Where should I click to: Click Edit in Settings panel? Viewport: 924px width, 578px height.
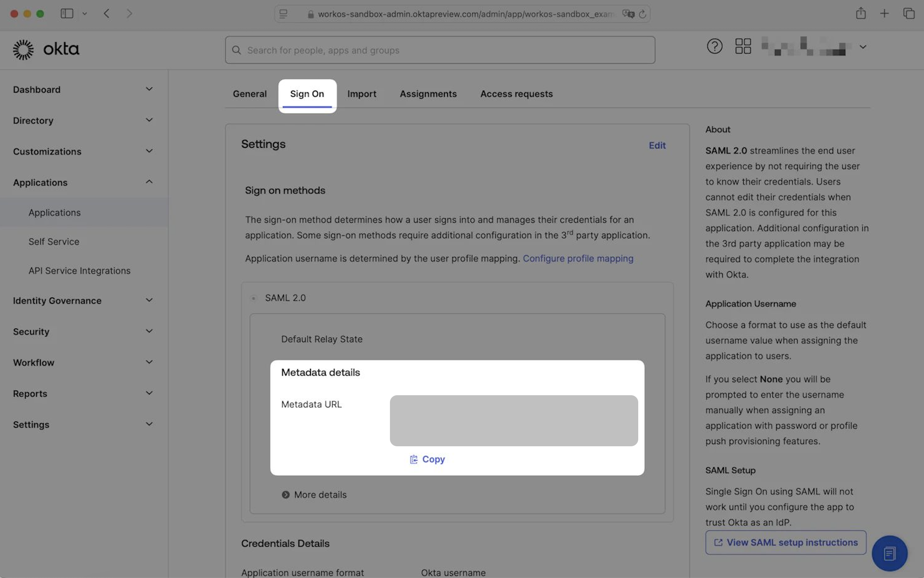click(x=657, y=145)
